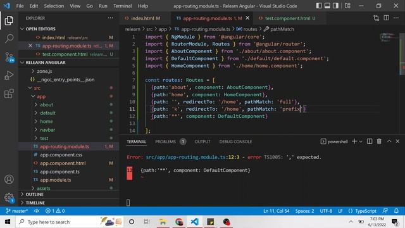Open app.component.html in the file tree
The height and width of the screenshot is (228, 405).
pyautogui.click(x=63, y=163)
